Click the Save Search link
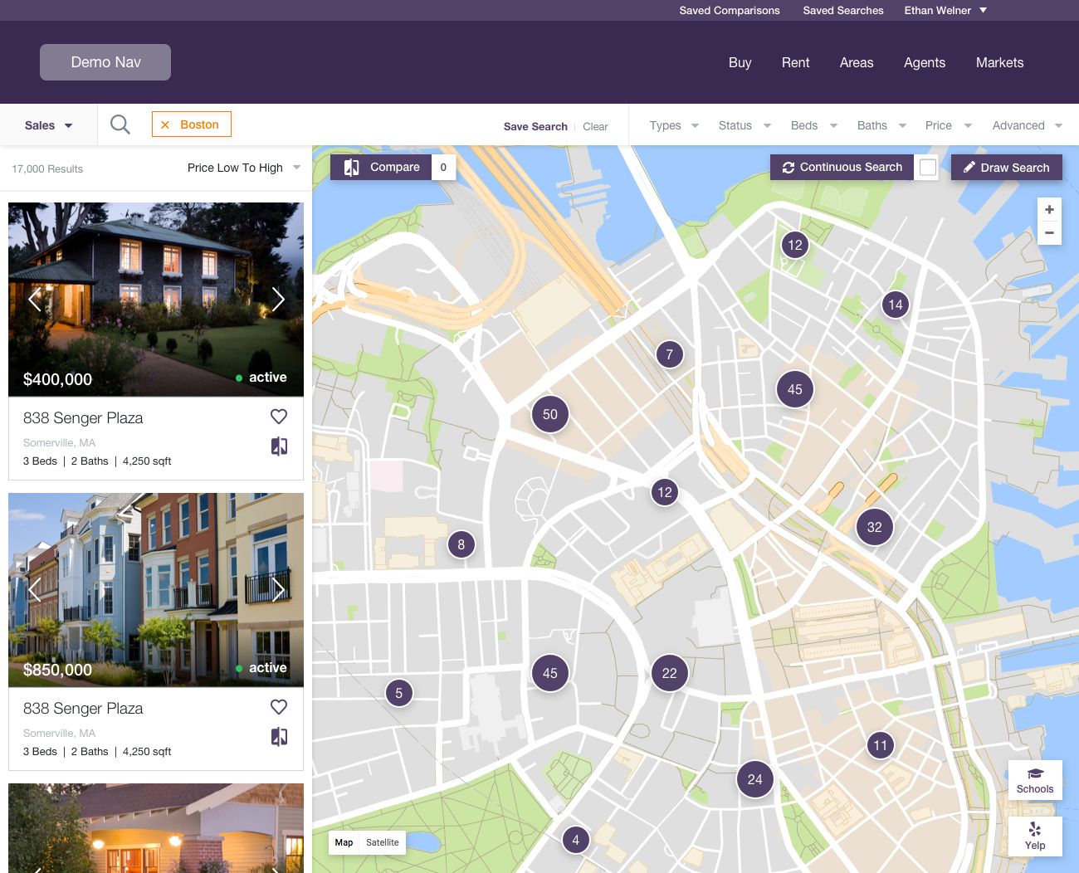The width and height of the screenshot is (1079, 873). (535, 126)
